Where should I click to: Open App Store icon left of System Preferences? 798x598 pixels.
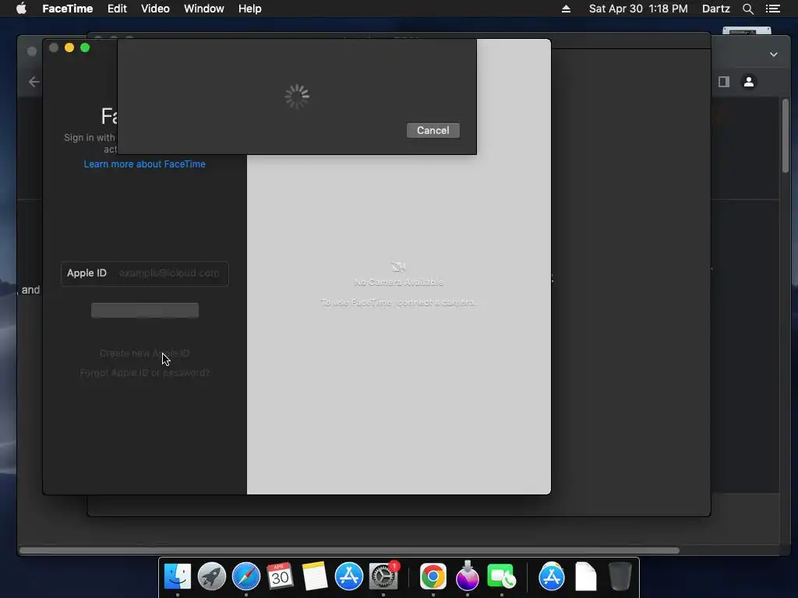pyautogui.click(x=348, y=577)
